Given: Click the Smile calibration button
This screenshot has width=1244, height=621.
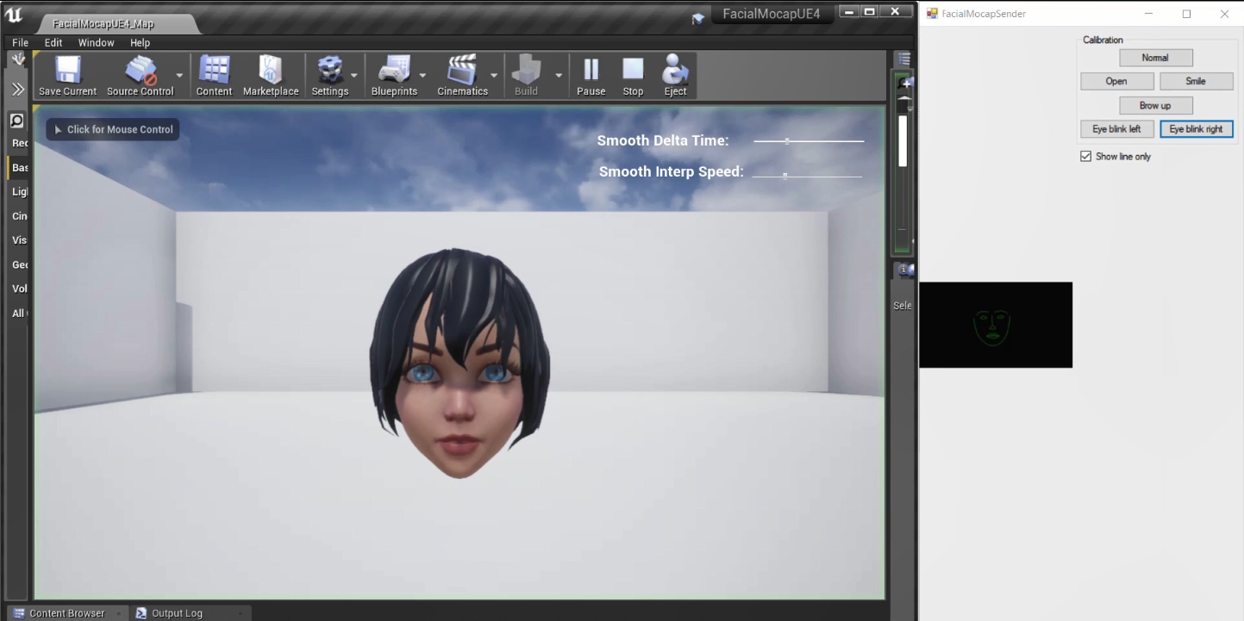Looking at the screenshot, I should [1196, 81].
